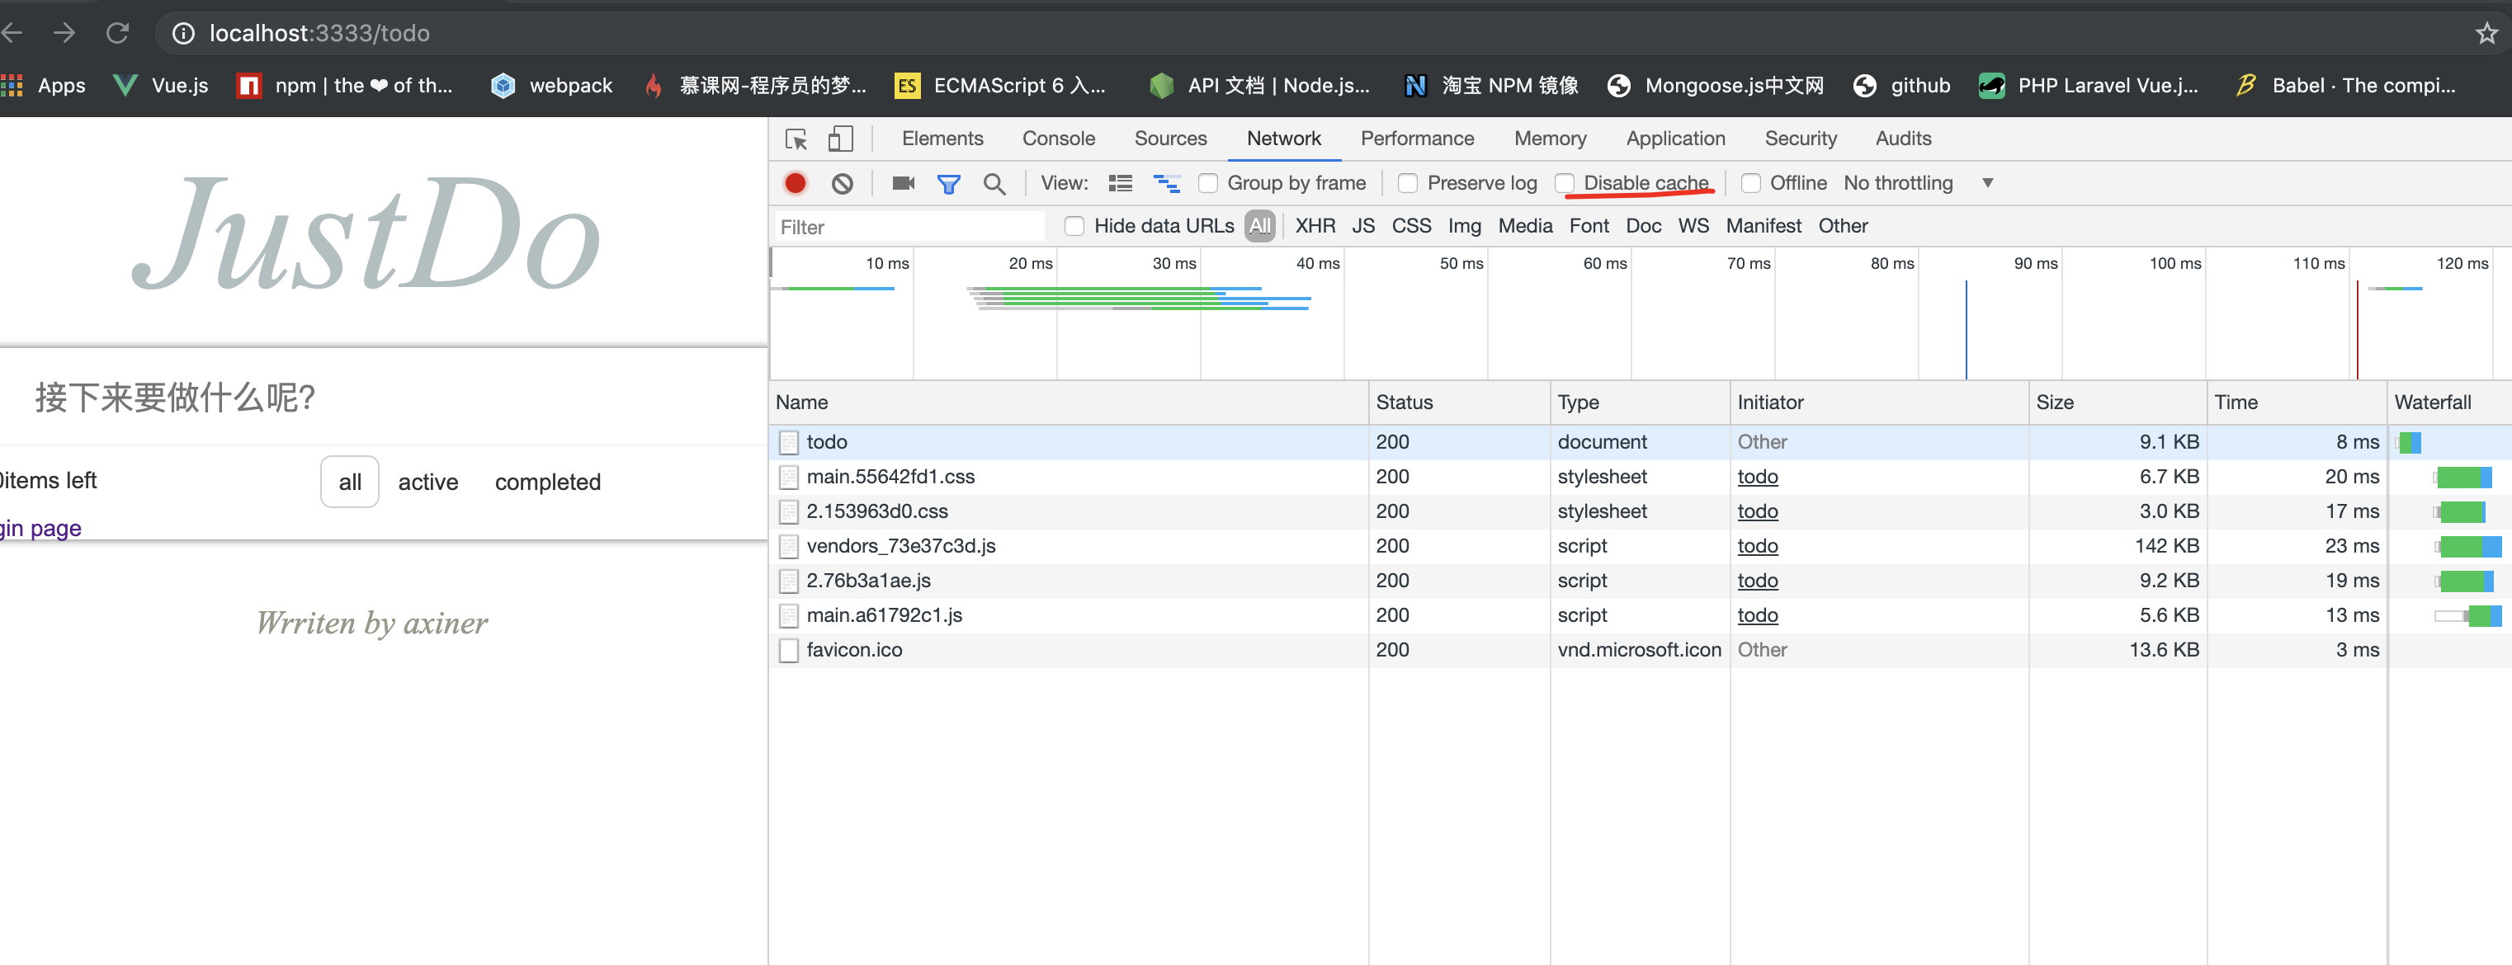2512x965 pixels.
Task: Open the webpack bookmark
Action: click(x=552, y=86)
